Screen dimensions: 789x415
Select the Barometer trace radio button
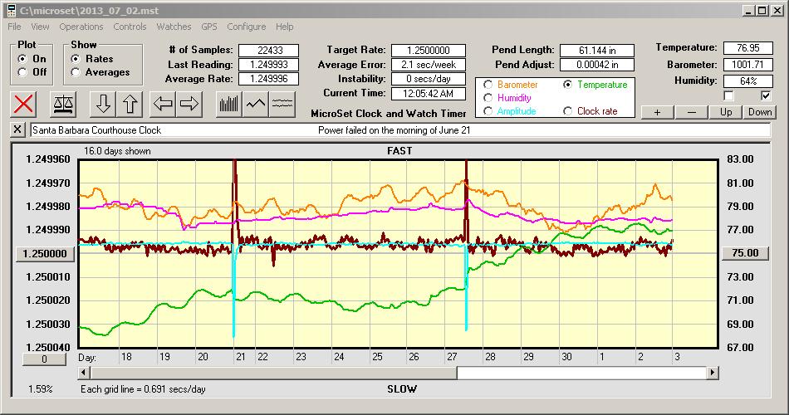pos(488,85)
